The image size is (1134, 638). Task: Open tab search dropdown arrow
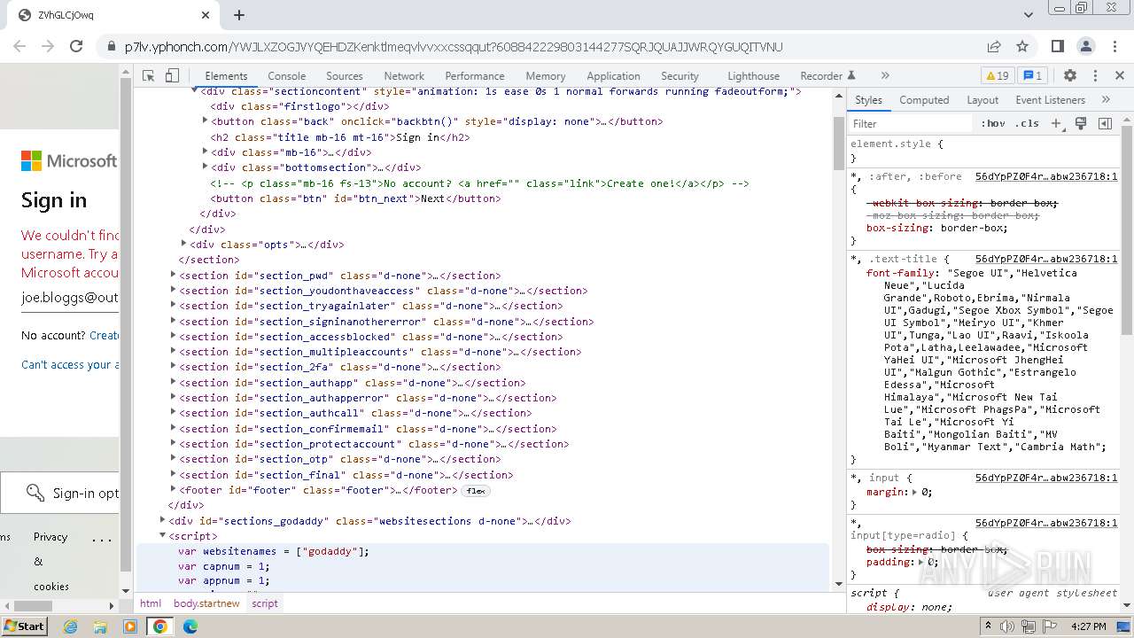coord(1029,15)
